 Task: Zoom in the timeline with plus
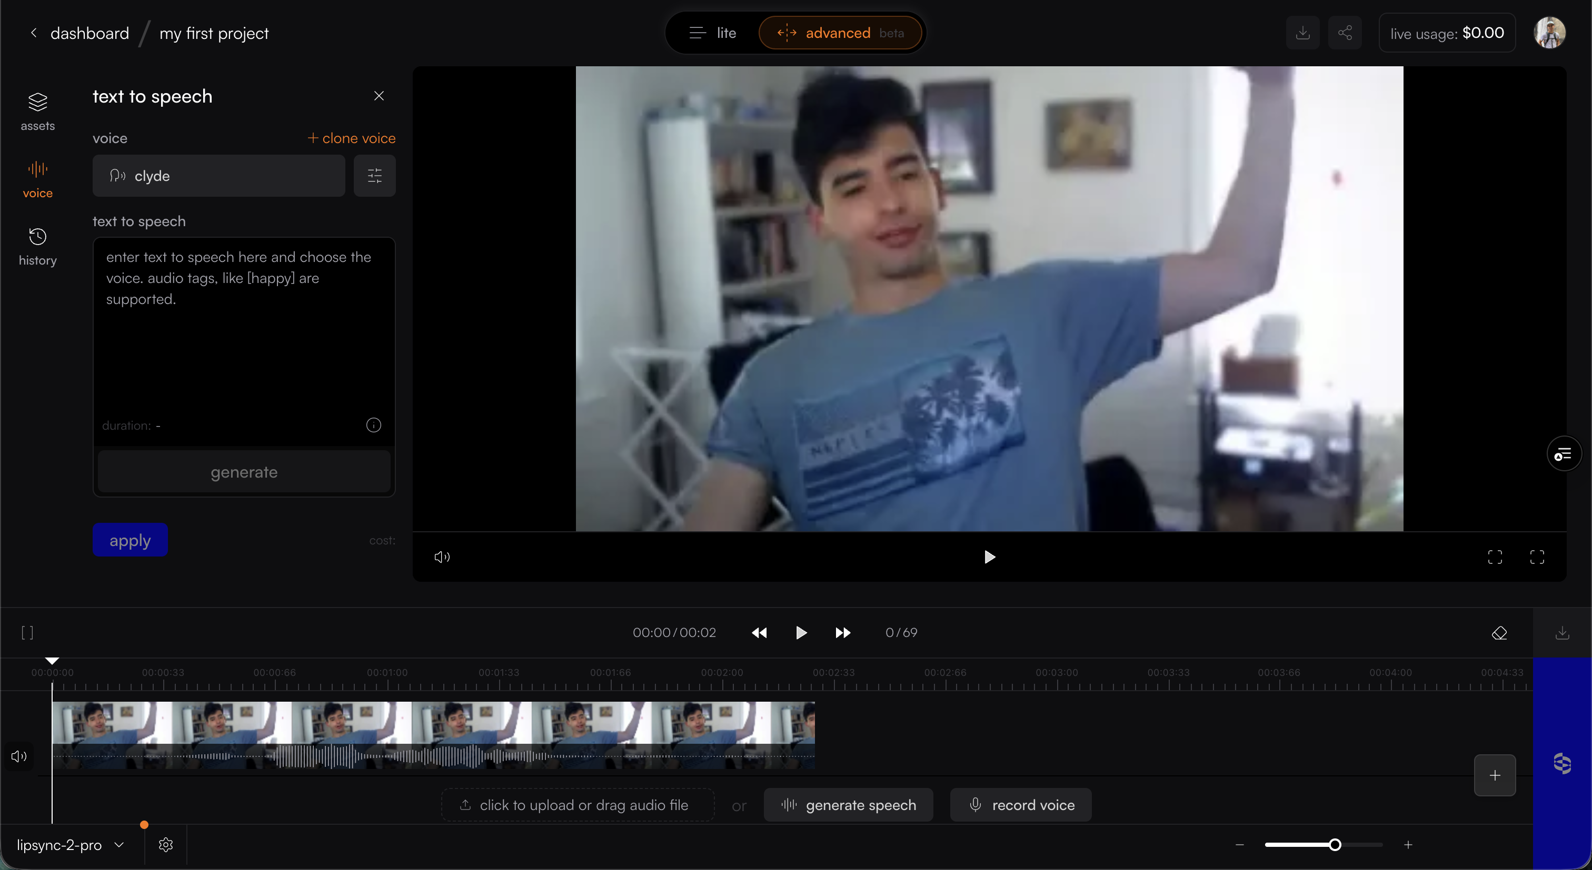(1408, 845)
